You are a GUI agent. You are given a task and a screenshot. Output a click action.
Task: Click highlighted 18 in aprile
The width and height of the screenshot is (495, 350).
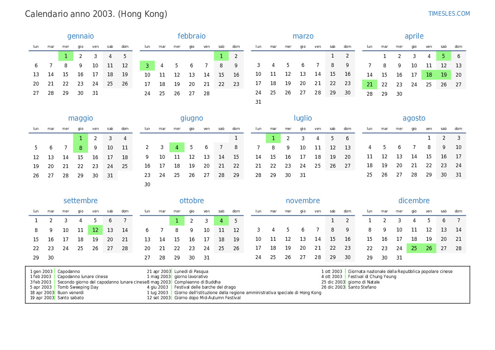click(429, 75)
